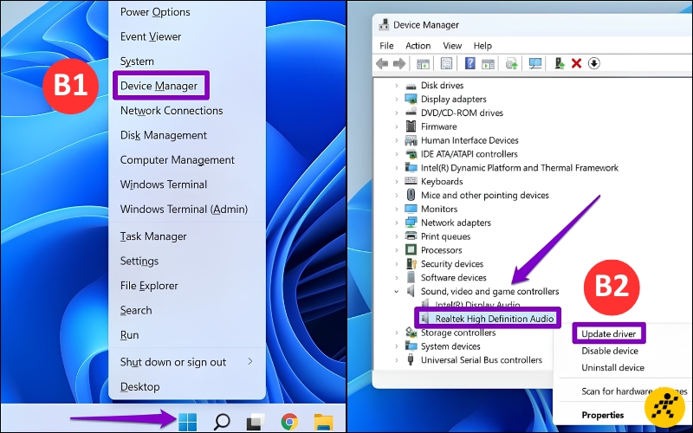
Task: Click the red X uninstall device toolbar icon
Action: point(576,63)
